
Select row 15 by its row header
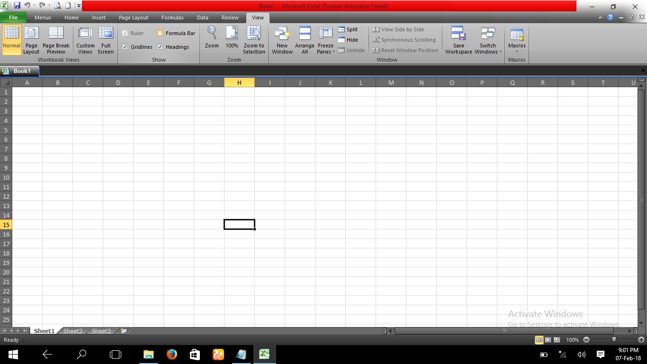click(6, 225)
